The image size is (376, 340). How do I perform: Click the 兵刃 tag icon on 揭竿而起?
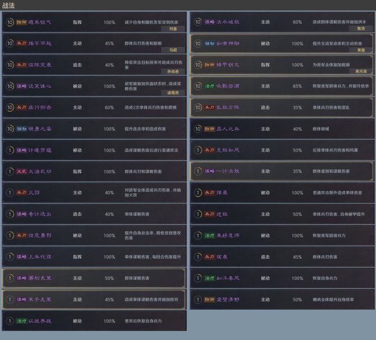coord(21,44)
